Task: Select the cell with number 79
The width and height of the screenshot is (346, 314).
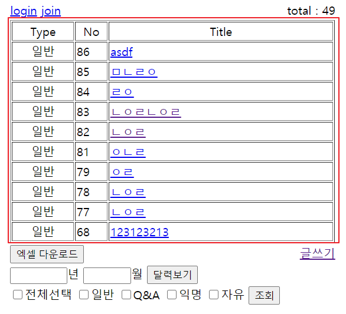Action: (x=91, y=171)
